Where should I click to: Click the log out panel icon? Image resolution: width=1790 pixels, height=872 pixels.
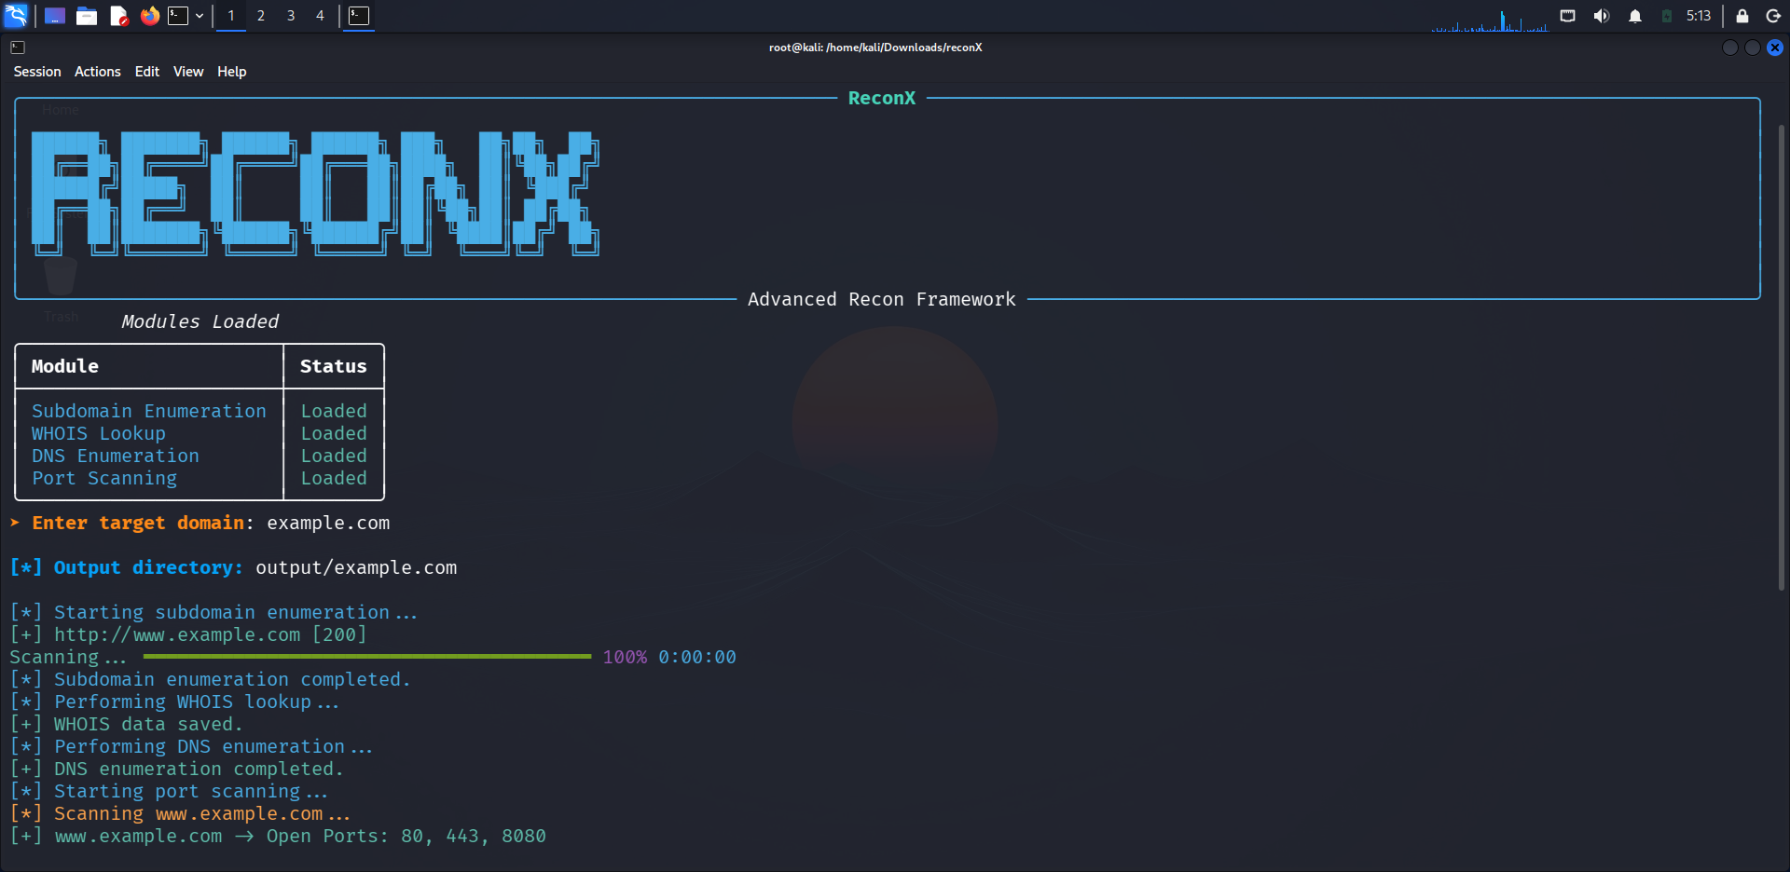[x=1774, y=16]
